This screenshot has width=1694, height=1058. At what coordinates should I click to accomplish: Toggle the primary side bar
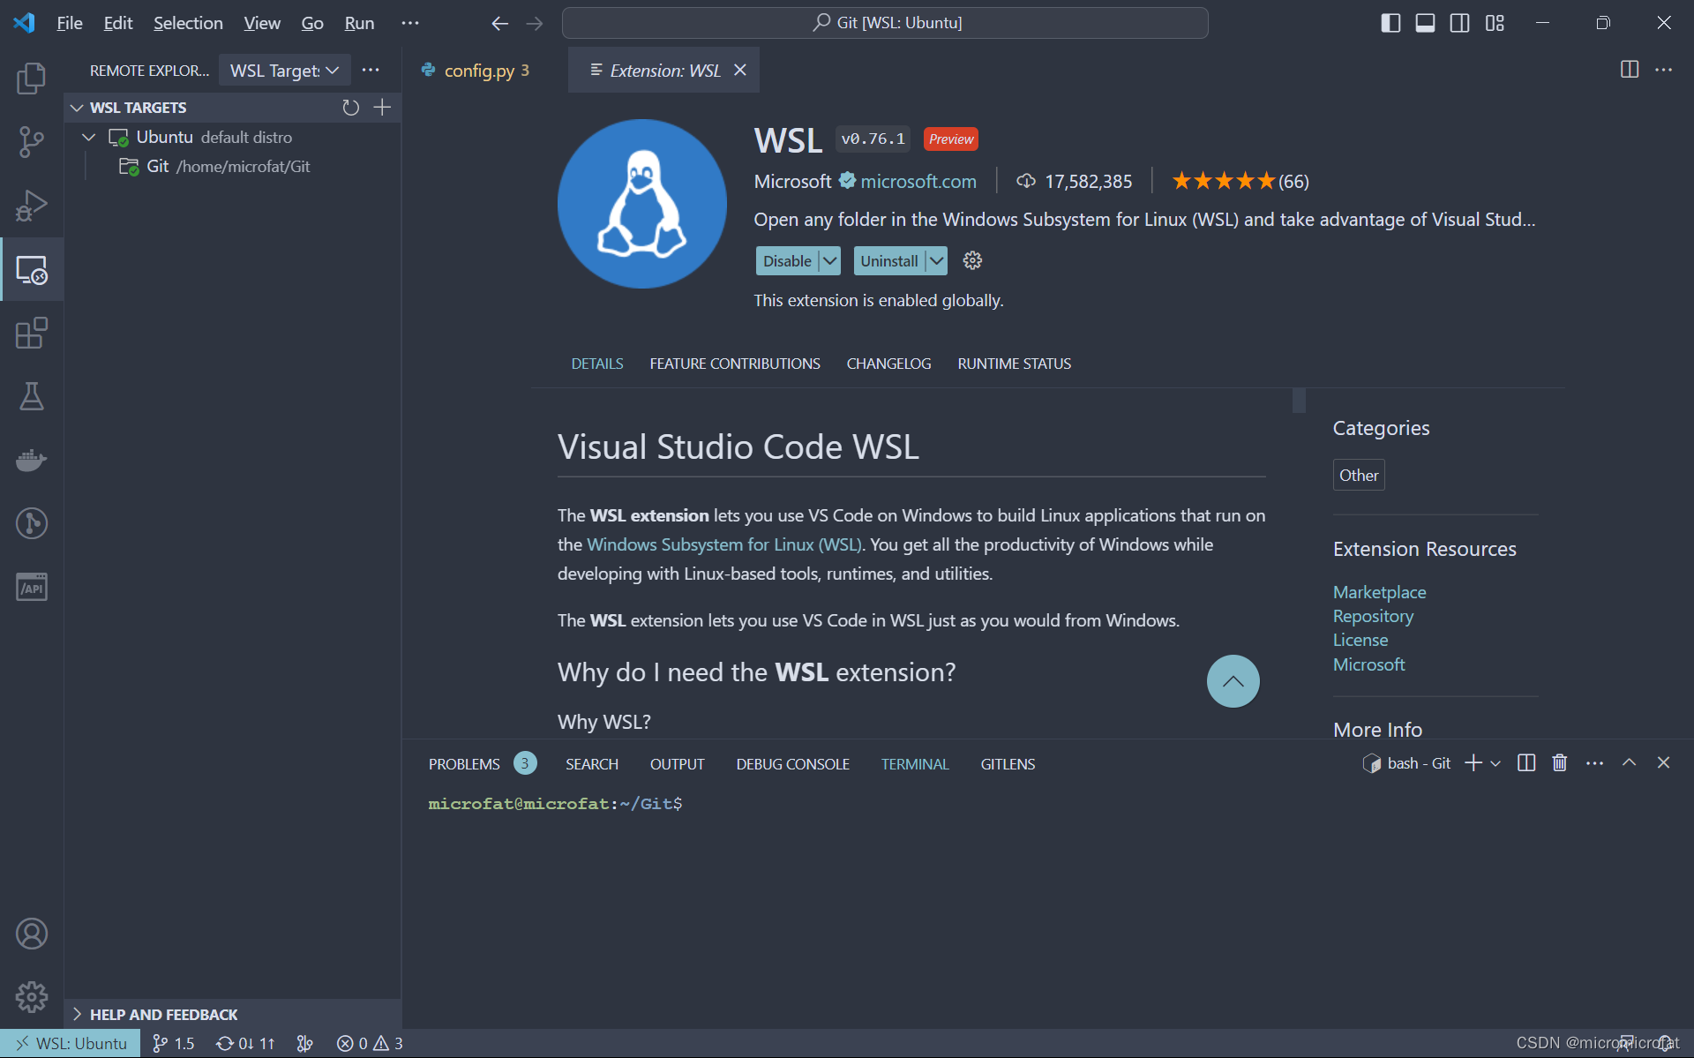(1390, 23)
